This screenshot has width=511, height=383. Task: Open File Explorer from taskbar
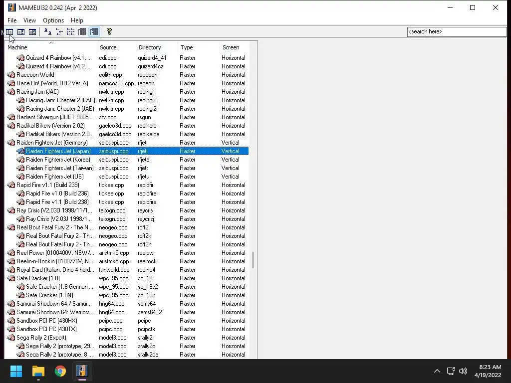tap(38, 371)
